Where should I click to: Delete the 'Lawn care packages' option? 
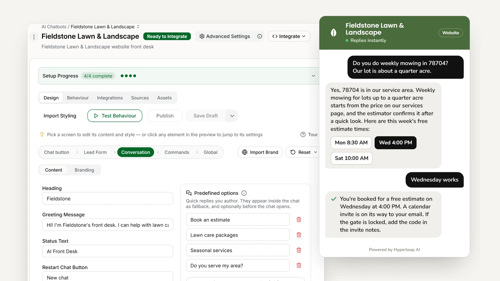(299, 235)
